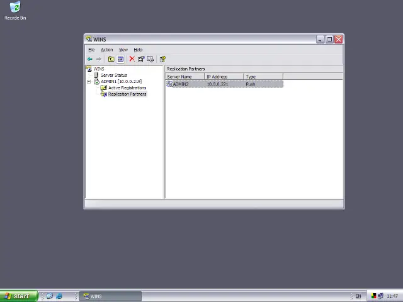The width and height of the screenshot is (403, 302).
Task: Open Properties from the toolbar icon
Action: (141, 59)
